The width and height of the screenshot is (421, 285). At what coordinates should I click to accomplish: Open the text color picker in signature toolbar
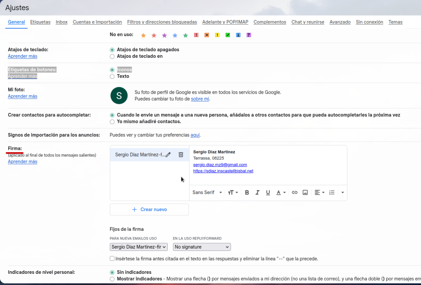[x=280, y=193]
